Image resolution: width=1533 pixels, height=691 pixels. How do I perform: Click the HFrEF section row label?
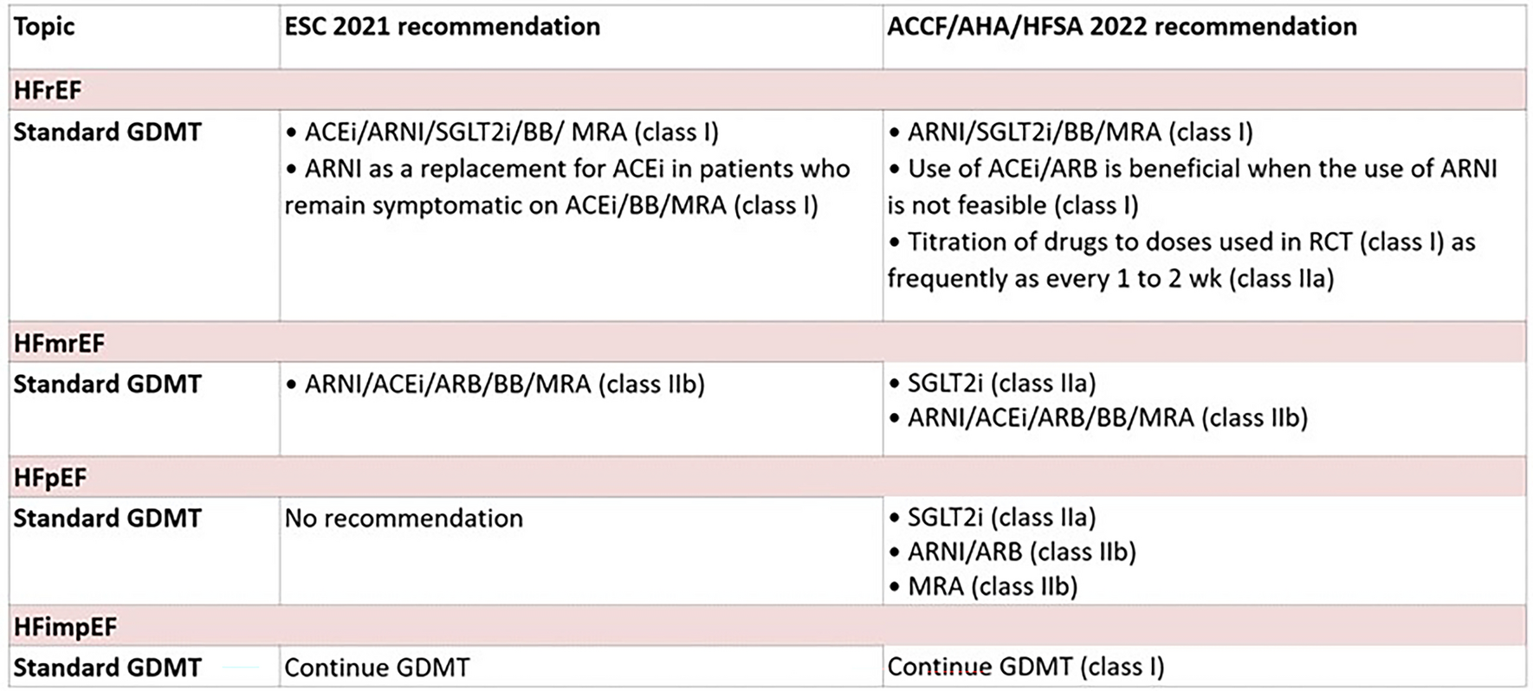pos(48,90)
